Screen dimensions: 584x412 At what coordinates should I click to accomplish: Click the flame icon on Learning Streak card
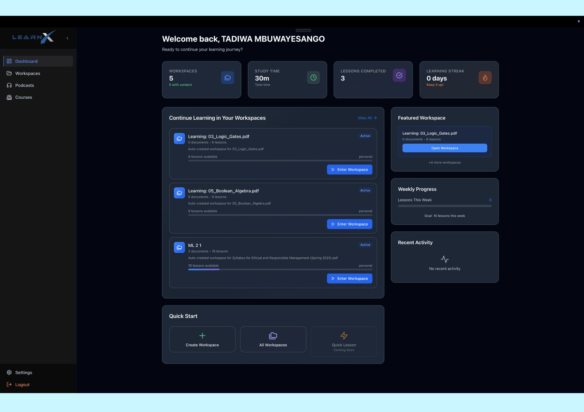pyautogui.click(x=485, y=78)
